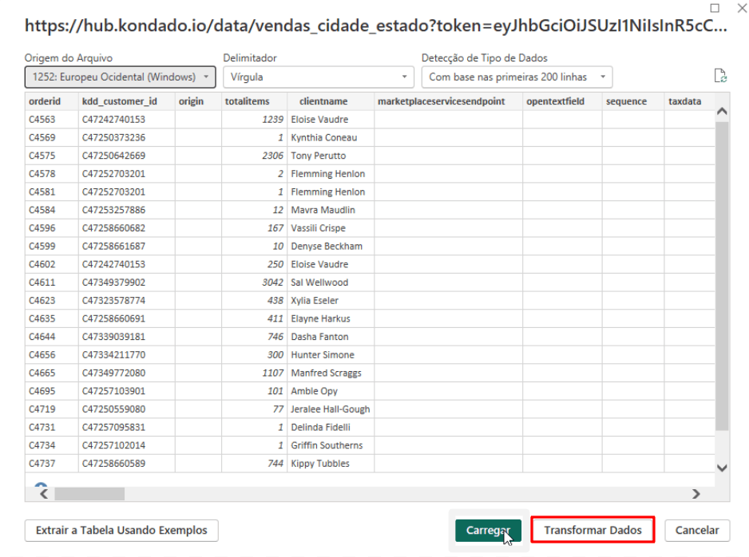Click Transformar Dados button

(592, 531)
